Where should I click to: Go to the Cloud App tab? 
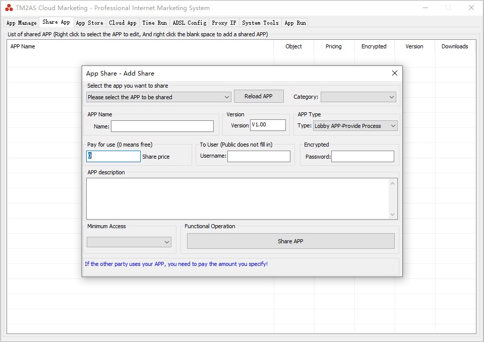click(x=123, y=23)
